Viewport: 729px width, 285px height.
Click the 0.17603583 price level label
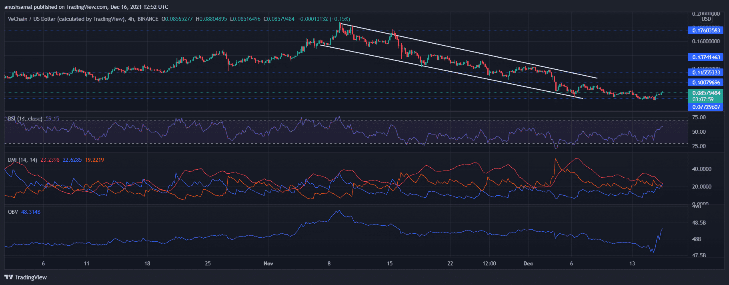point(706,30)
